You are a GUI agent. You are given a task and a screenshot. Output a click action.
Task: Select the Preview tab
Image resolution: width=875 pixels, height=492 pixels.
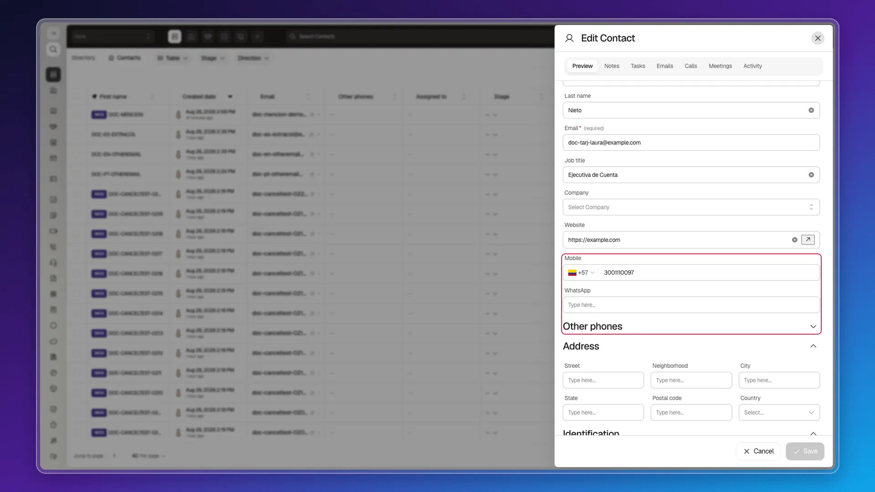[582, 66]
